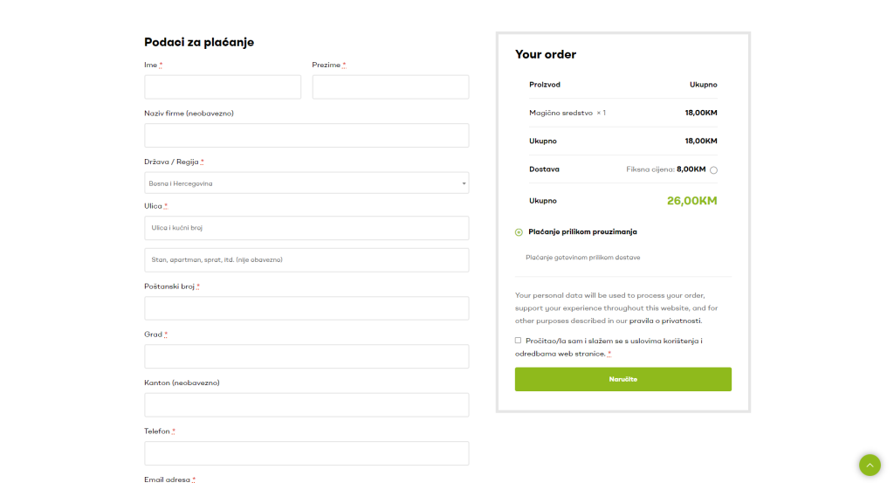Click the Grad input field
Screen dimensions: 894x483
coord(306,356)
